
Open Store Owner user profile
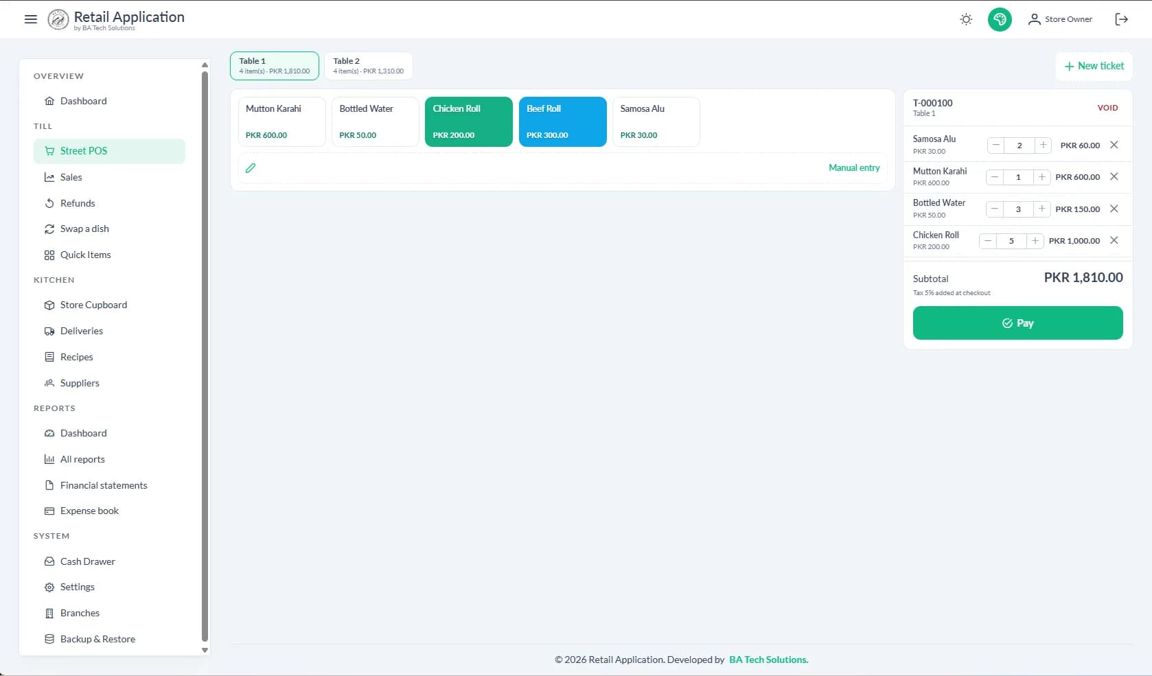1060,19
